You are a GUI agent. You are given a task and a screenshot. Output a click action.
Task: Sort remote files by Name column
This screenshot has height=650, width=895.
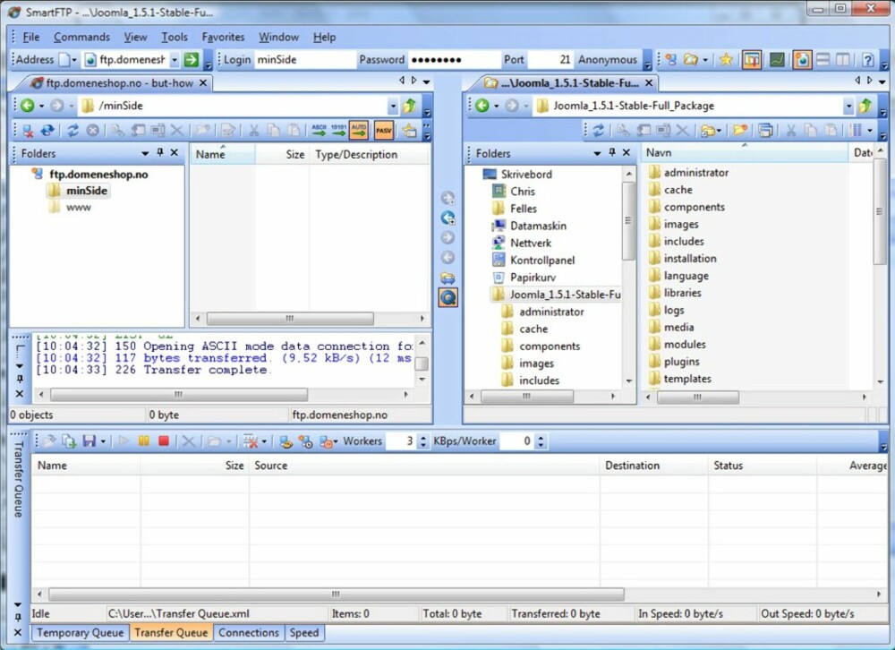(x=222, y=154)
